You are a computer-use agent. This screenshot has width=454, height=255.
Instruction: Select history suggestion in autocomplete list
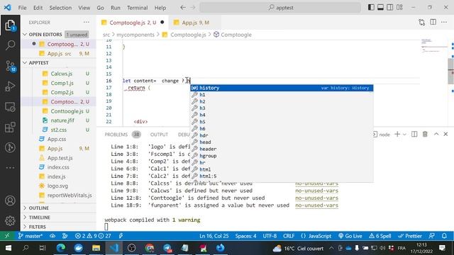pyautogui.click(x=282, y=88)
